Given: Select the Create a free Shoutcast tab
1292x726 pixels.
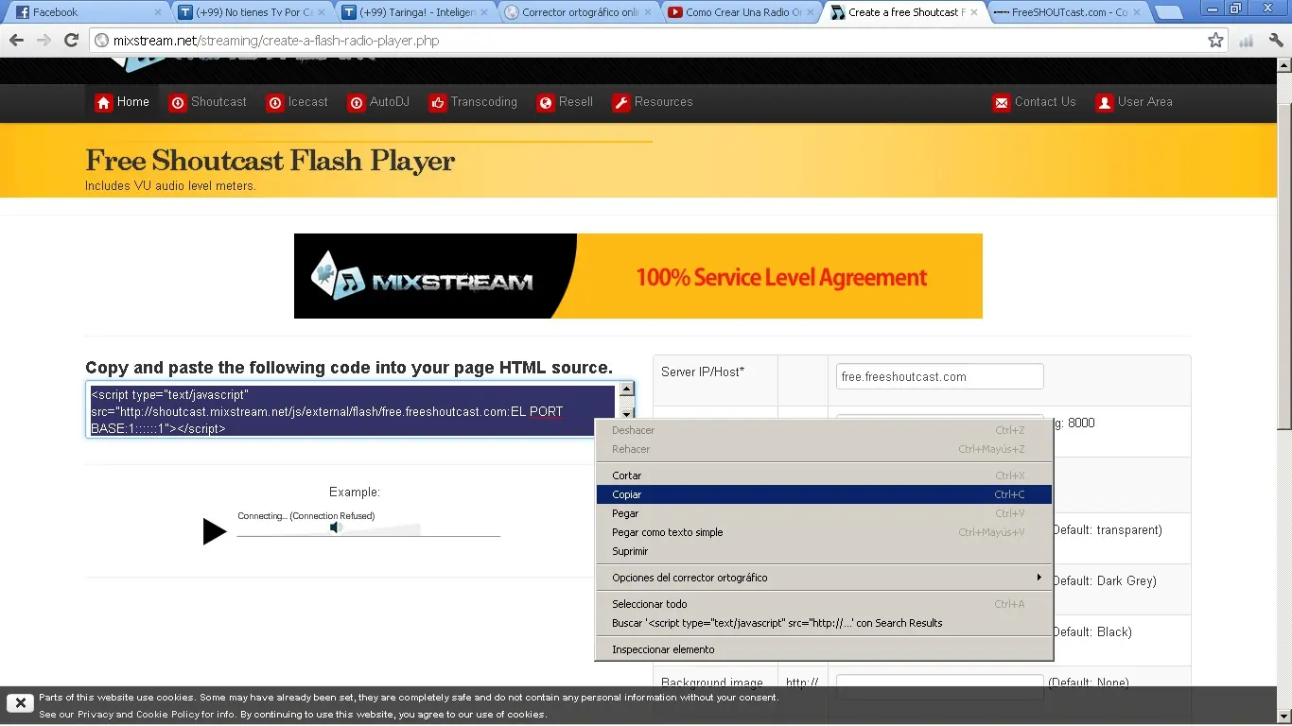Looking at the screenshot, I should [904, 12].
